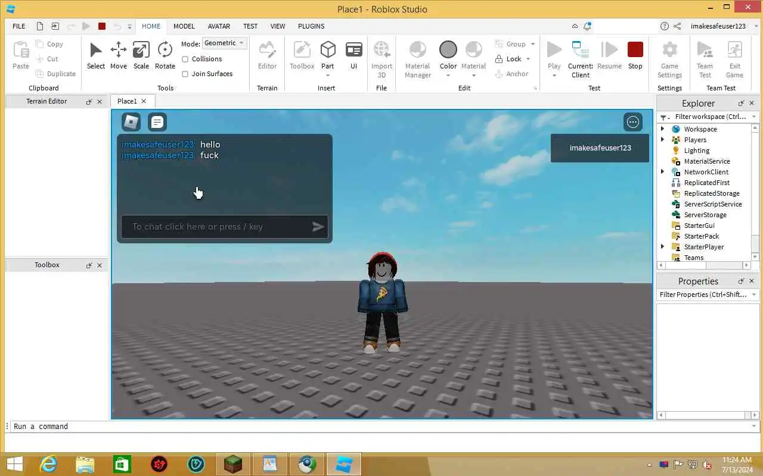Image resolution: width=763 pixels, height=476 pixels.
Task: Open the Material Manager
Action: [x=418, y=59]
